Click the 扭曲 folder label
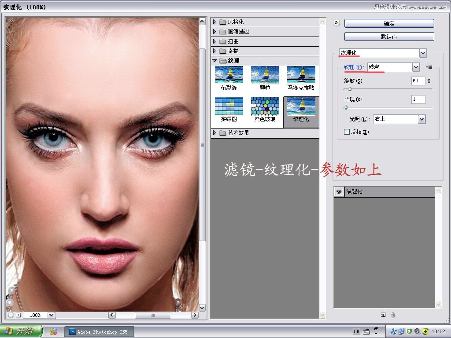The width and height of the screenshot is (451, 338). (x=233, y=41)
